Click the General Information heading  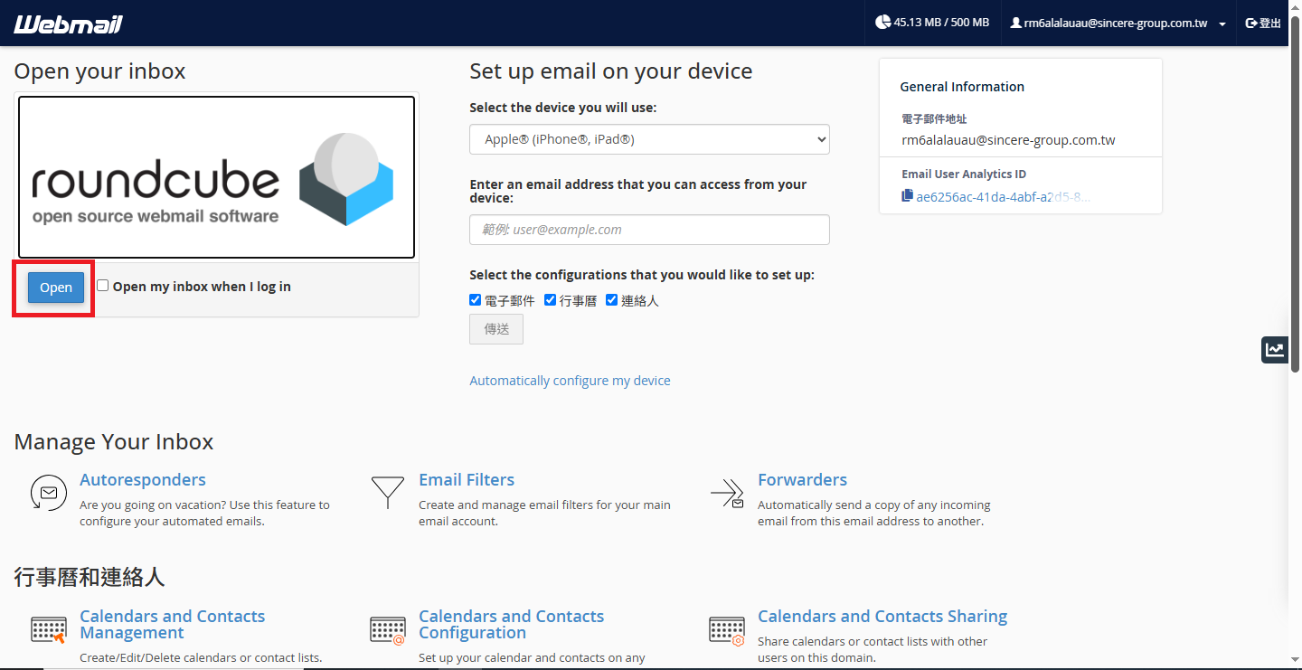tap(962, 87)
